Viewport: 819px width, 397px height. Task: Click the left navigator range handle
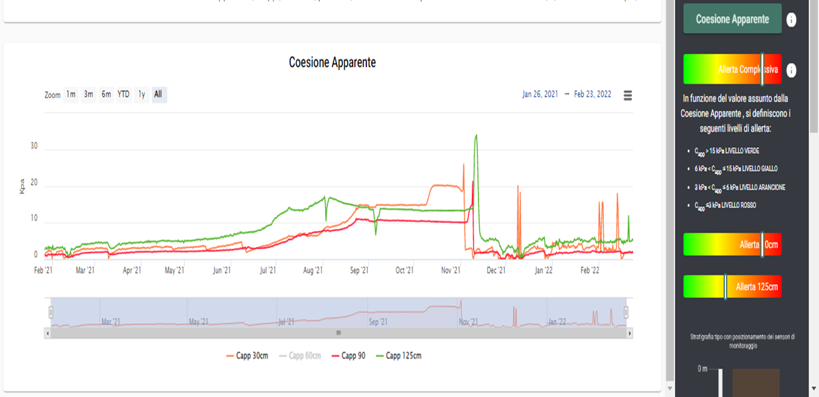point(51,312)
